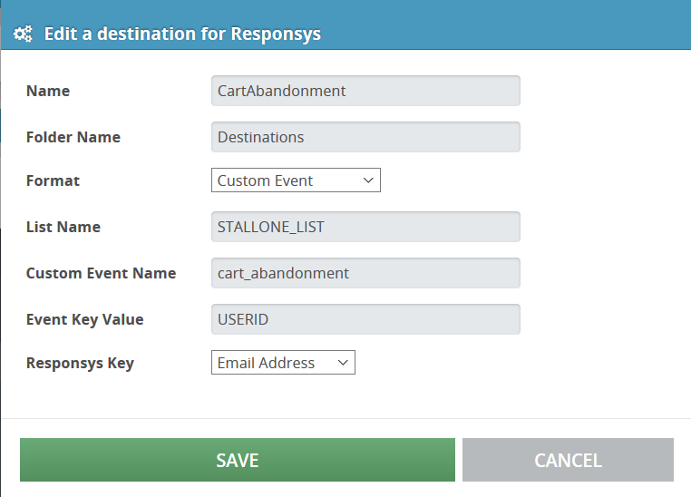
Task: Click the 'Format' label text
Action: [x=53, y=180]
